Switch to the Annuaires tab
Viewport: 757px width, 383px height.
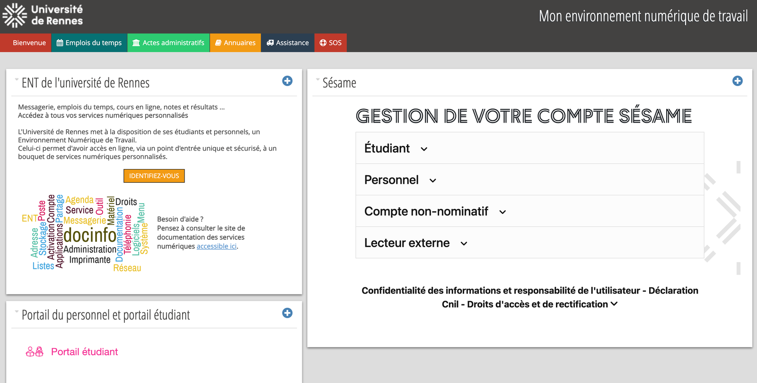[235, 43]
